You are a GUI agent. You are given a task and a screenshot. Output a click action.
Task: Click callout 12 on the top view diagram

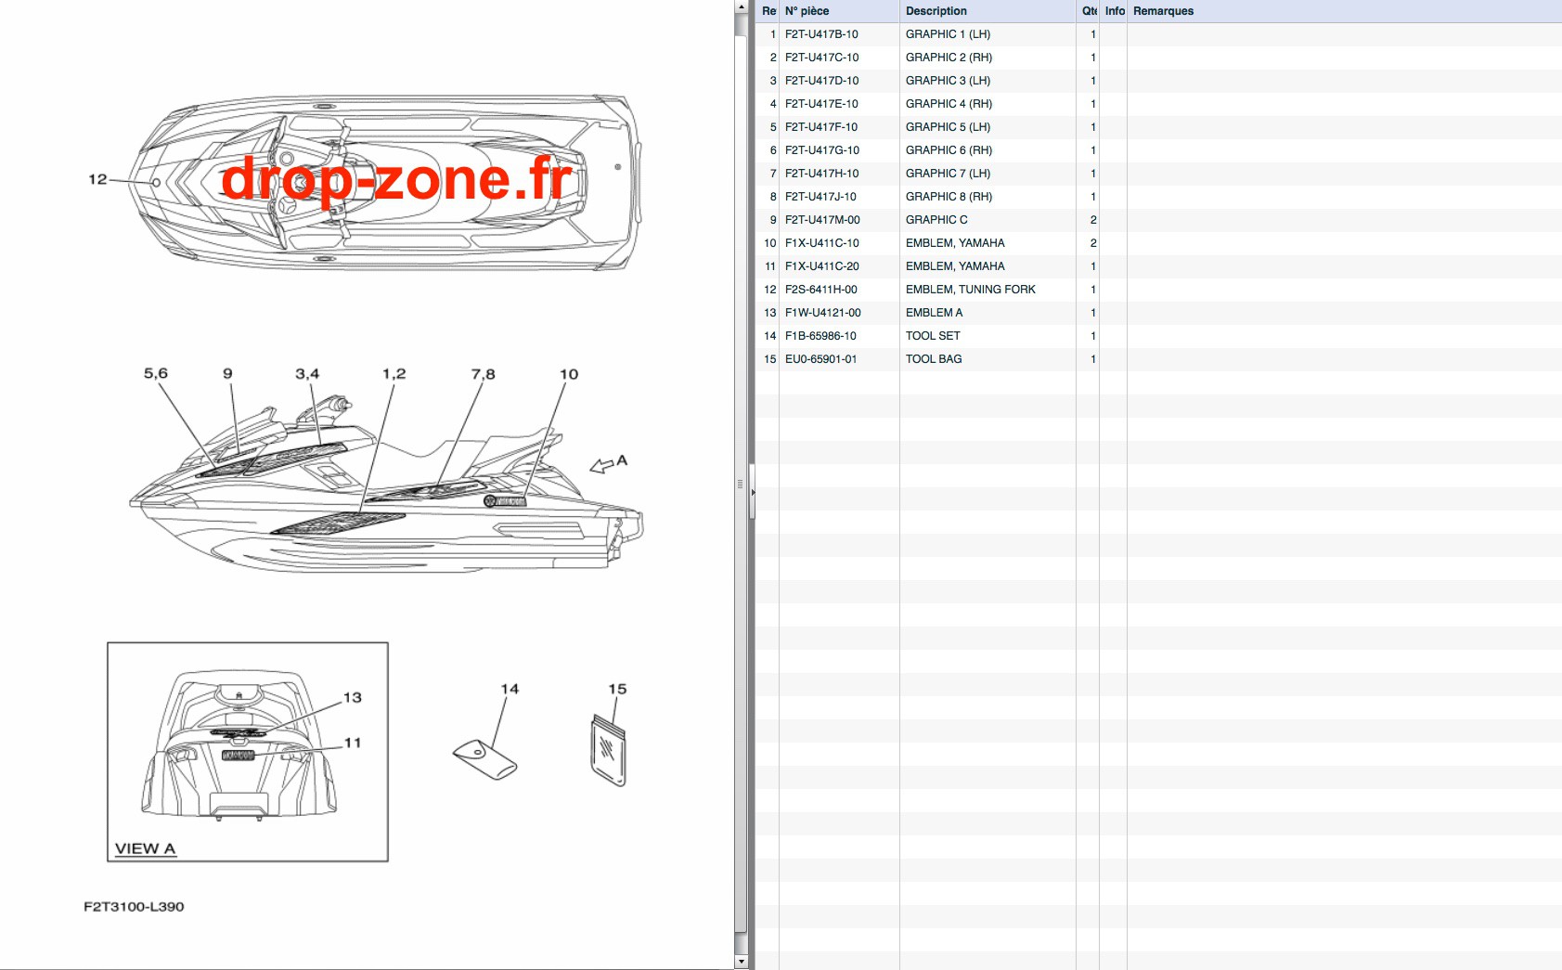[97, 179]
